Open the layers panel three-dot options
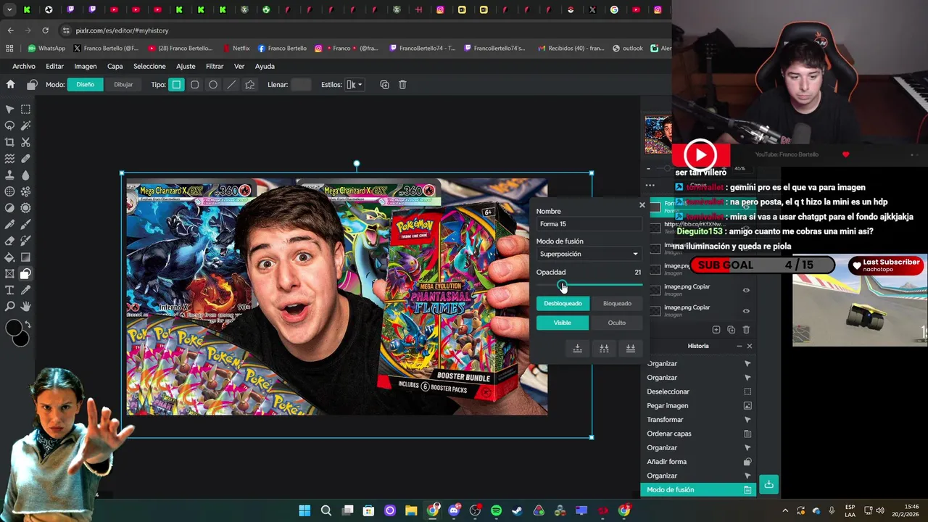 [650, 185]
